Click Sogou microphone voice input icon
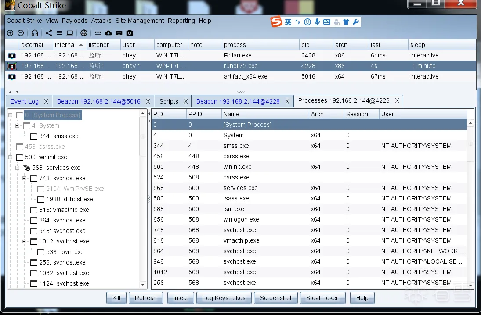The width and height of the screenshot is (481, 315). pos(317,22)
